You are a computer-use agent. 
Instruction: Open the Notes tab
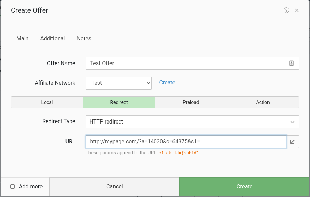[x=84, y=38]
